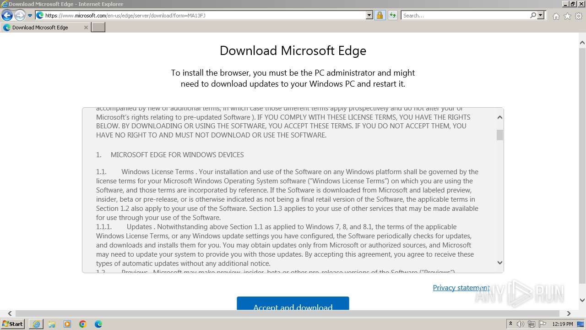This screenshot has width=586, height=330.
Task: Click the Download Microsoft Edge heading
Action: coord(293,50)
